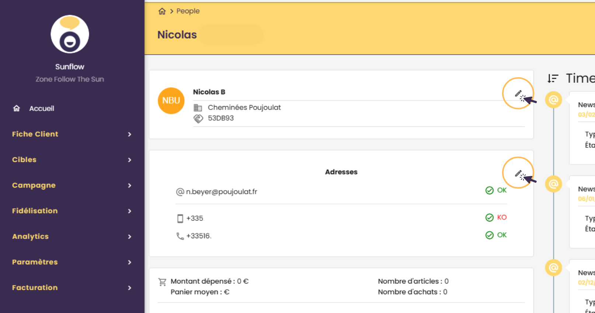Open the Fidélisation menu
The width and height of the screenshot is (595, 313).
(35, 211)
